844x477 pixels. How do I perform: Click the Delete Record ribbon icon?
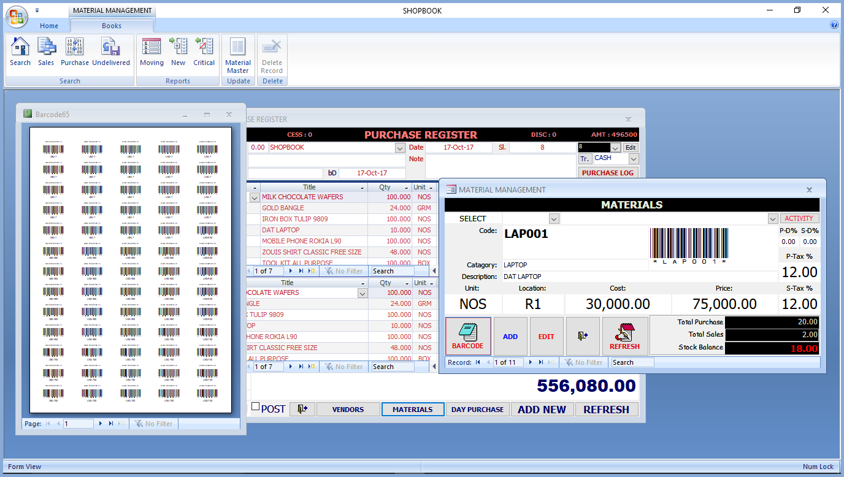272,55
